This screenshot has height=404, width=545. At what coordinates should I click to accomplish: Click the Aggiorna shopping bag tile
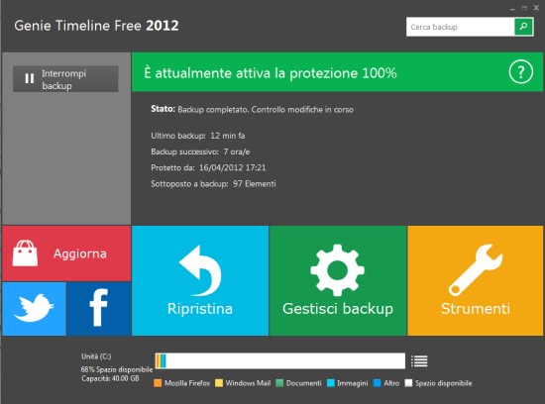coord(66,253)
